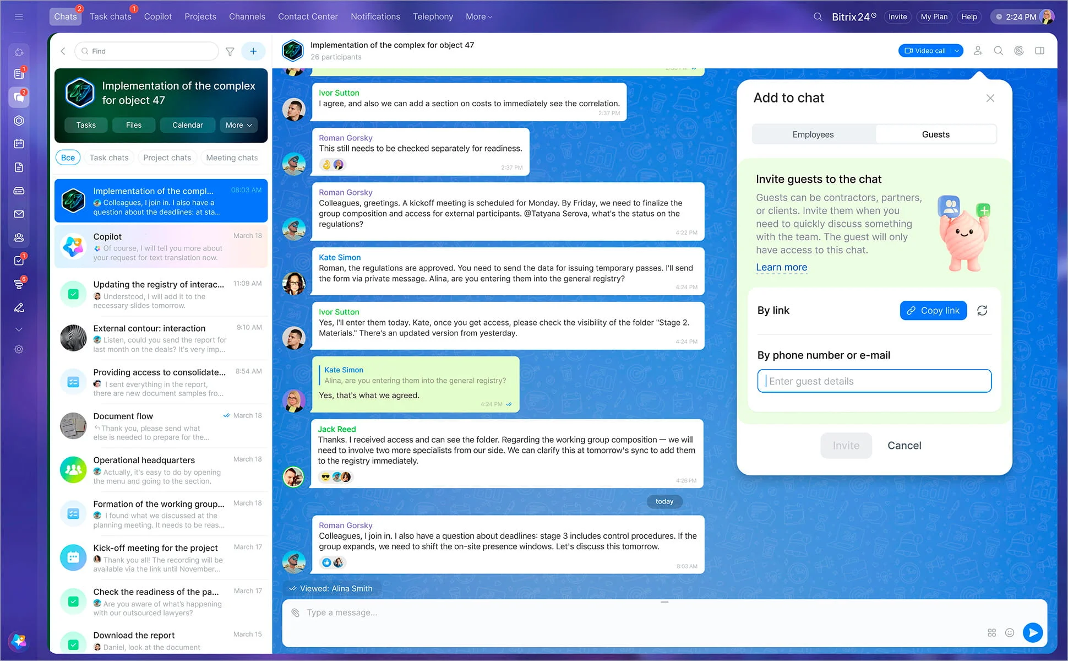Open the apps grid icon in message box
This screenshot has width=1068, height=661.
(x=991, y=632)
